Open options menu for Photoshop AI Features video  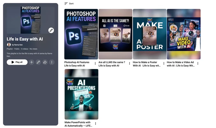[x=95, y=64]
